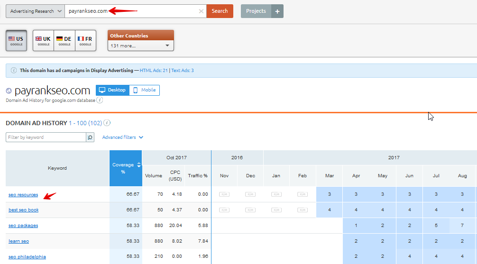This screenshot has height=264, width=477.
Task: Expand Advanced Filters
Action: (123, 137)
